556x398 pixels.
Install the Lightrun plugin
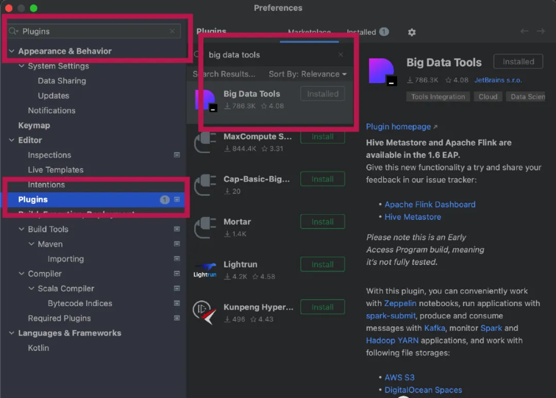[322, 264]
